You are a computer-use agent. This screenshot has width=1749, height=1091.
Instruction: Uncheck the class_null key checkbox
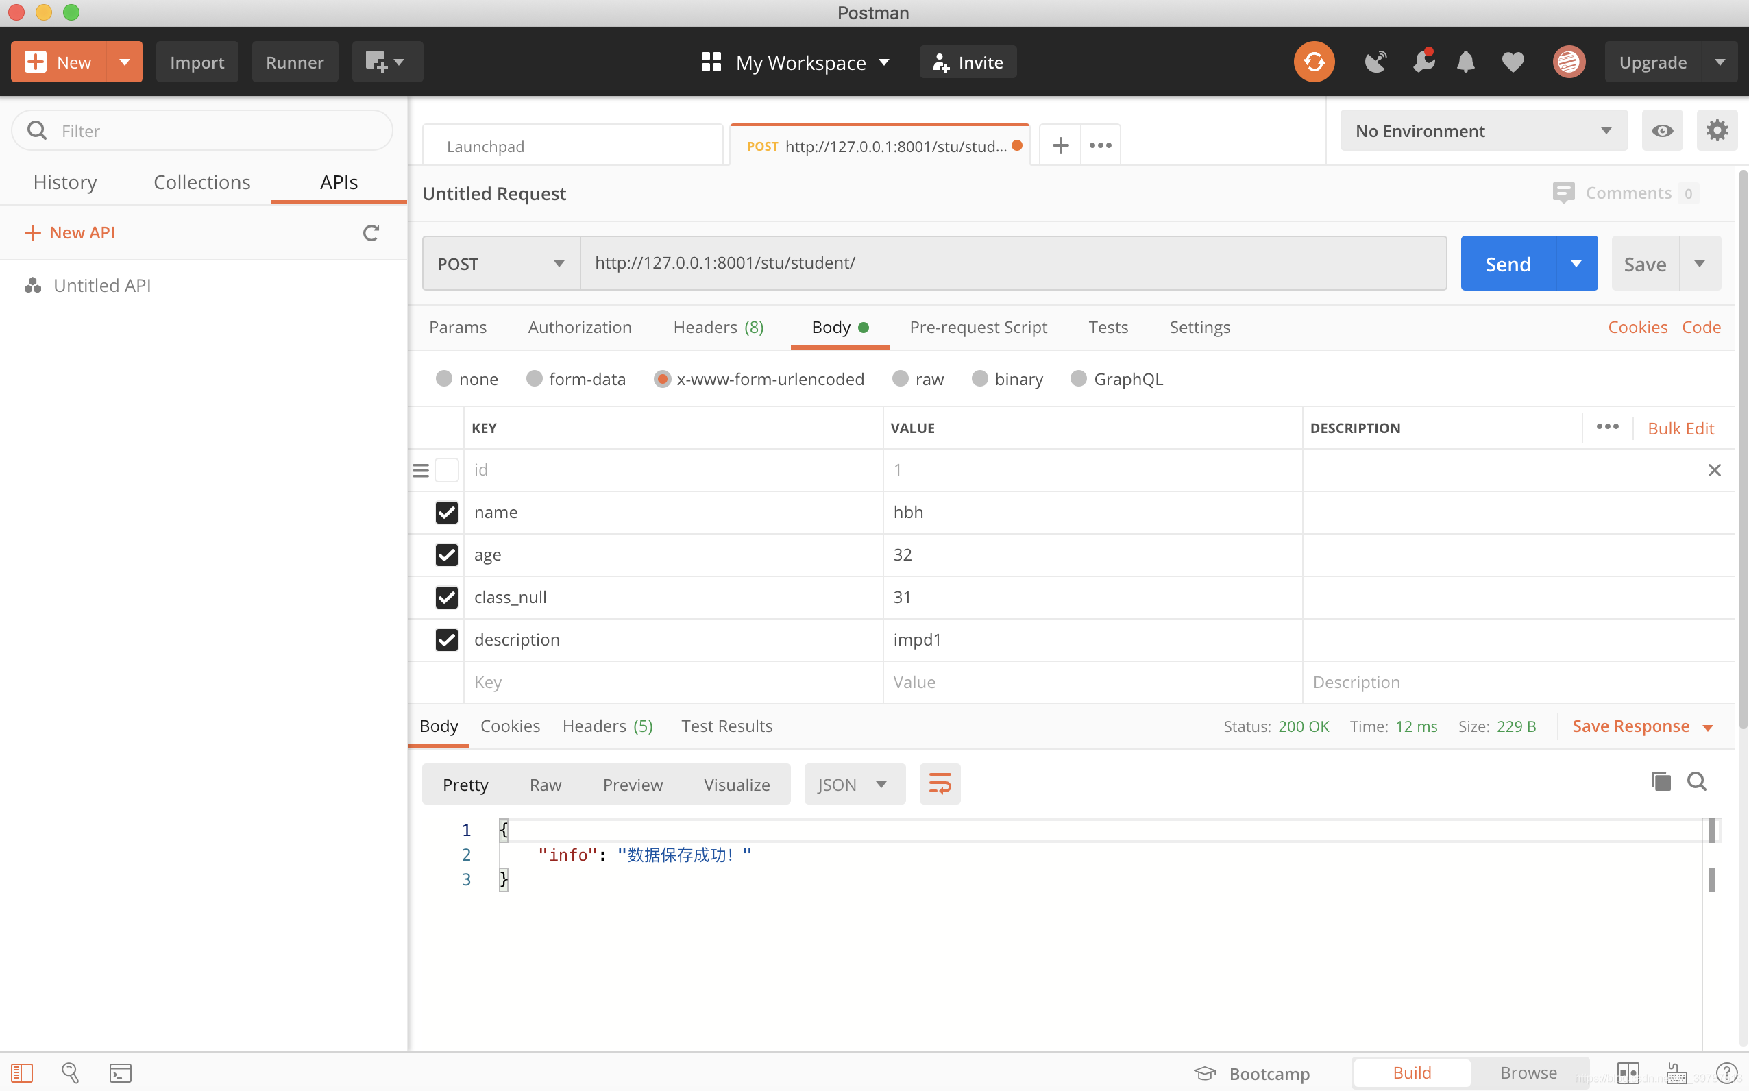coord(447,598)
